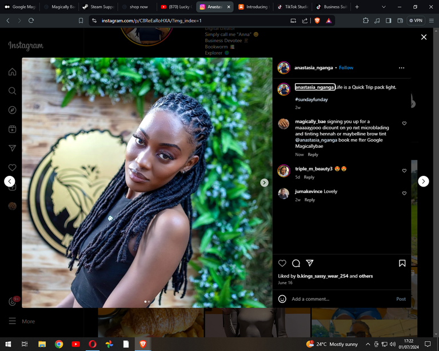439x351 pixels.
Task: Open Threads icon with 9+ badge
Action: click(x=13, y=302)
